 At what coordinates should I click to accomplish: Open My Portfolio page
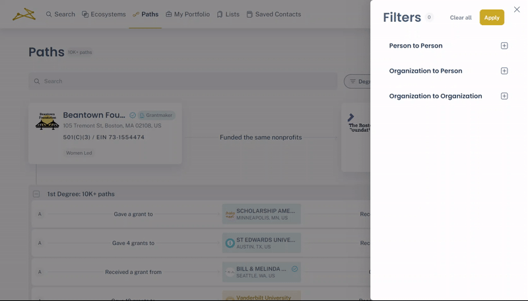coord(187,14)
